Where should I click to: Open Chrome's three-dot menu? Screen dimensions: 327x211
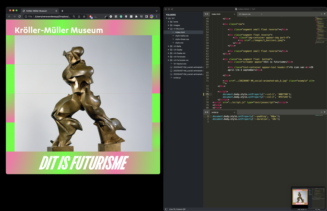(157, 17)
